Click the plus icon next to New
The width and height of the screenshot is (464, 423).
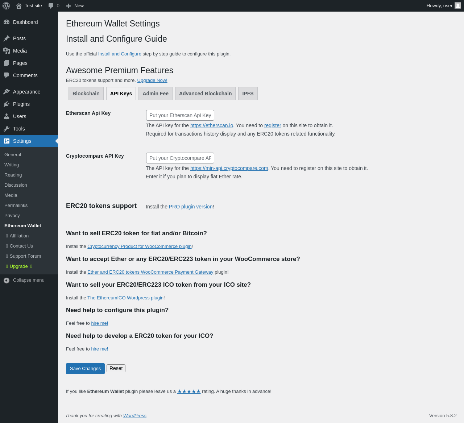pyautogui.click(x=69, y=6)
